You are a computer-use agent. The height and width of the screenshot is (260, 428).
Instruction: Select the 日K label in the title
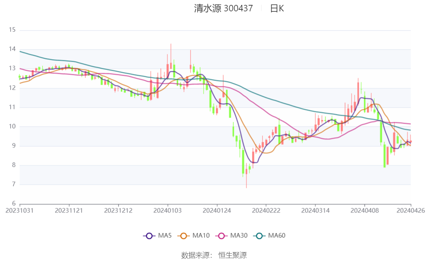pos(277,8)
